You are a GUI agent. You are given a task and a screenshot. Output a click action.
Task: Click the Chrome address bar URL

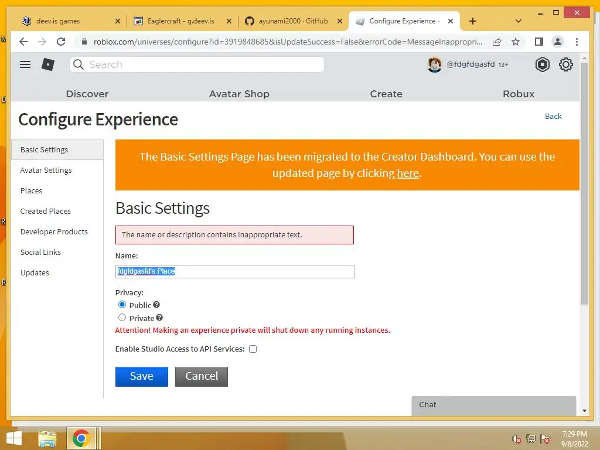click(288, 42)
